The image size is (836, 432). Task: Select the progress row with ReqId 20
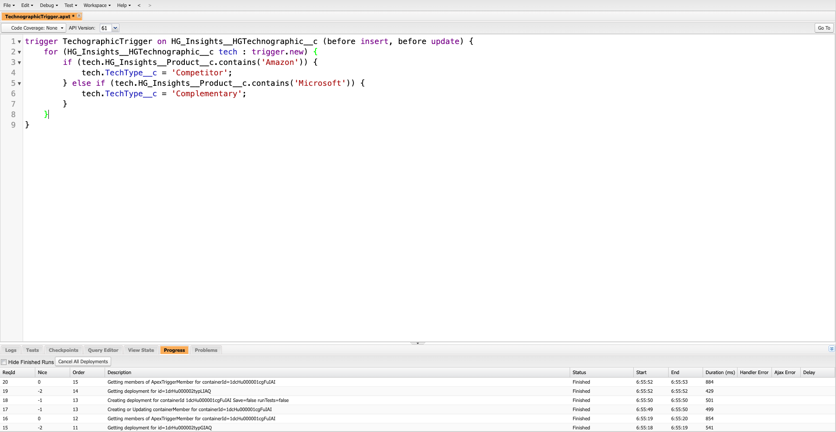point(418,382)
